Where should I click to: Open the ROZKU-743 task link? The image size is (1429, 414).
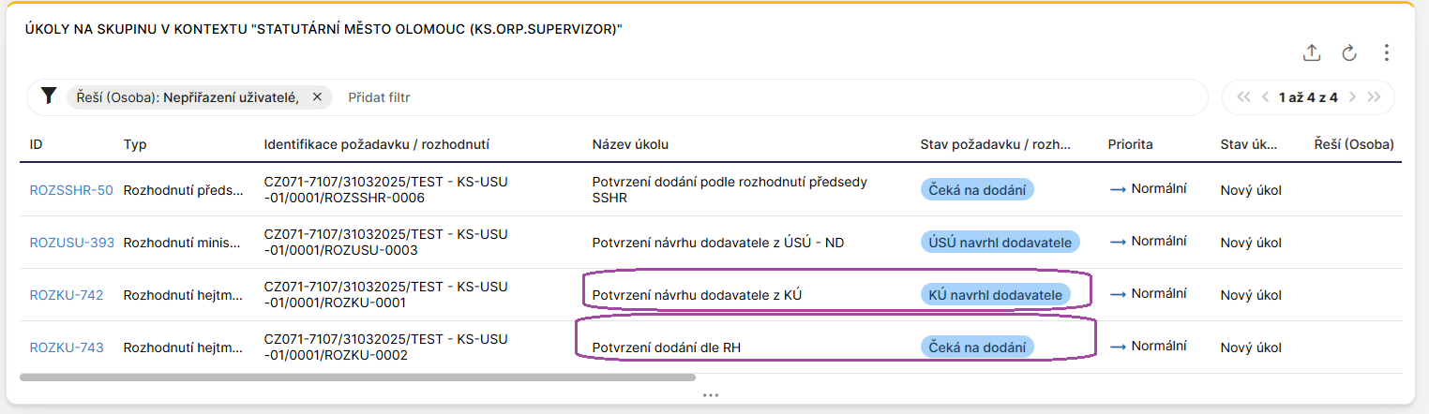pos(67,347)
